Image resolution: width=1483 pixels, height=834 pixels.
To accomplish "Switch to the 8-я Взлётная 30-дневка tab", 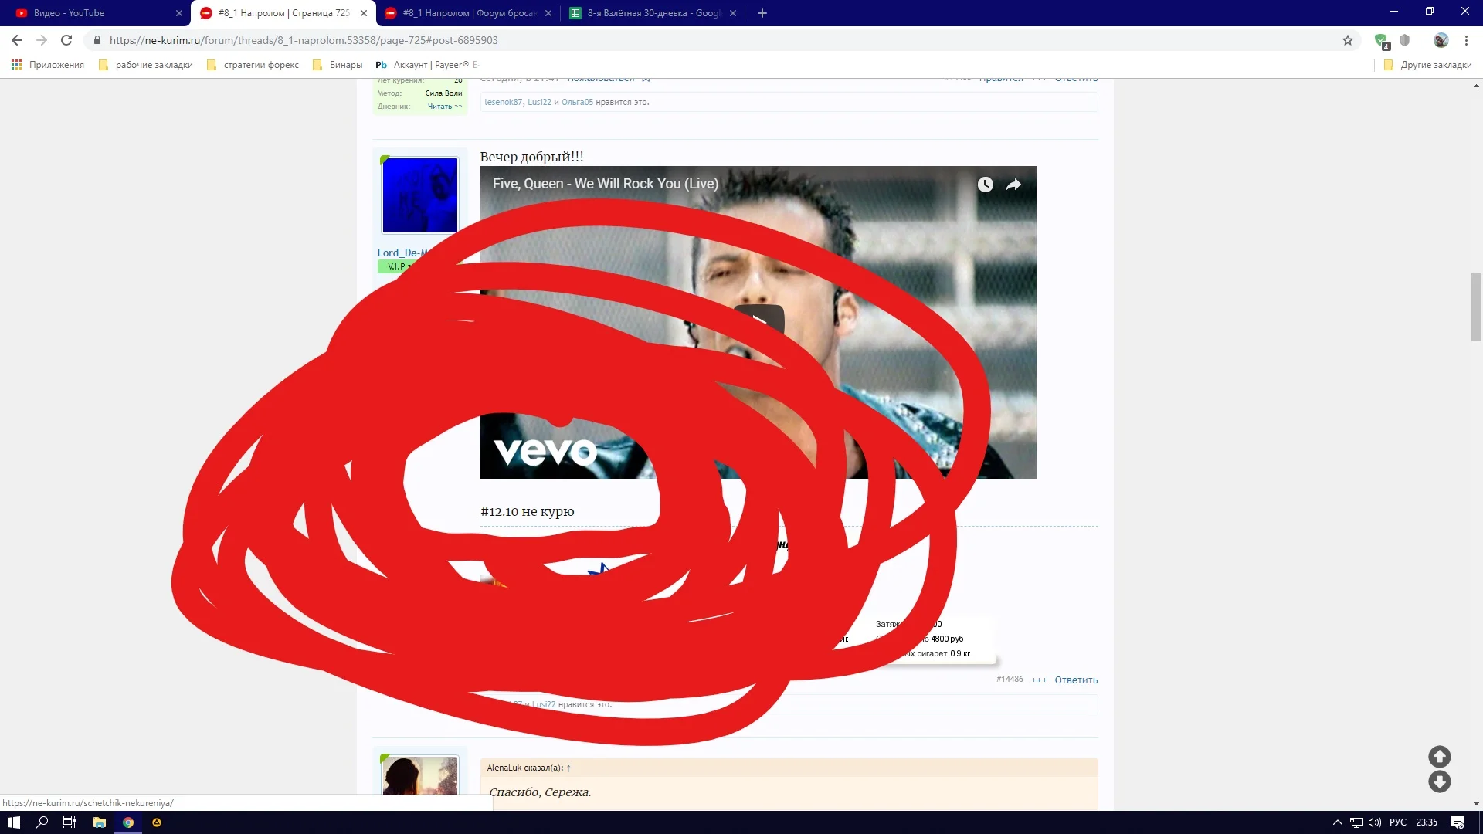I will pyautogui.click(x=653, y=13).
